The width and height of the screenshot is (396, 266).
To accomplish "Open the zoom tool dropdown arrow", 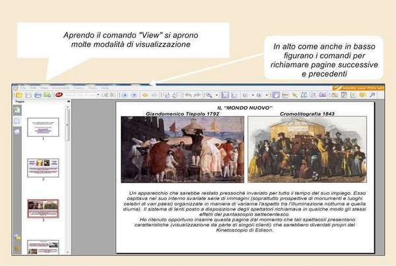I will click(216, 95).
